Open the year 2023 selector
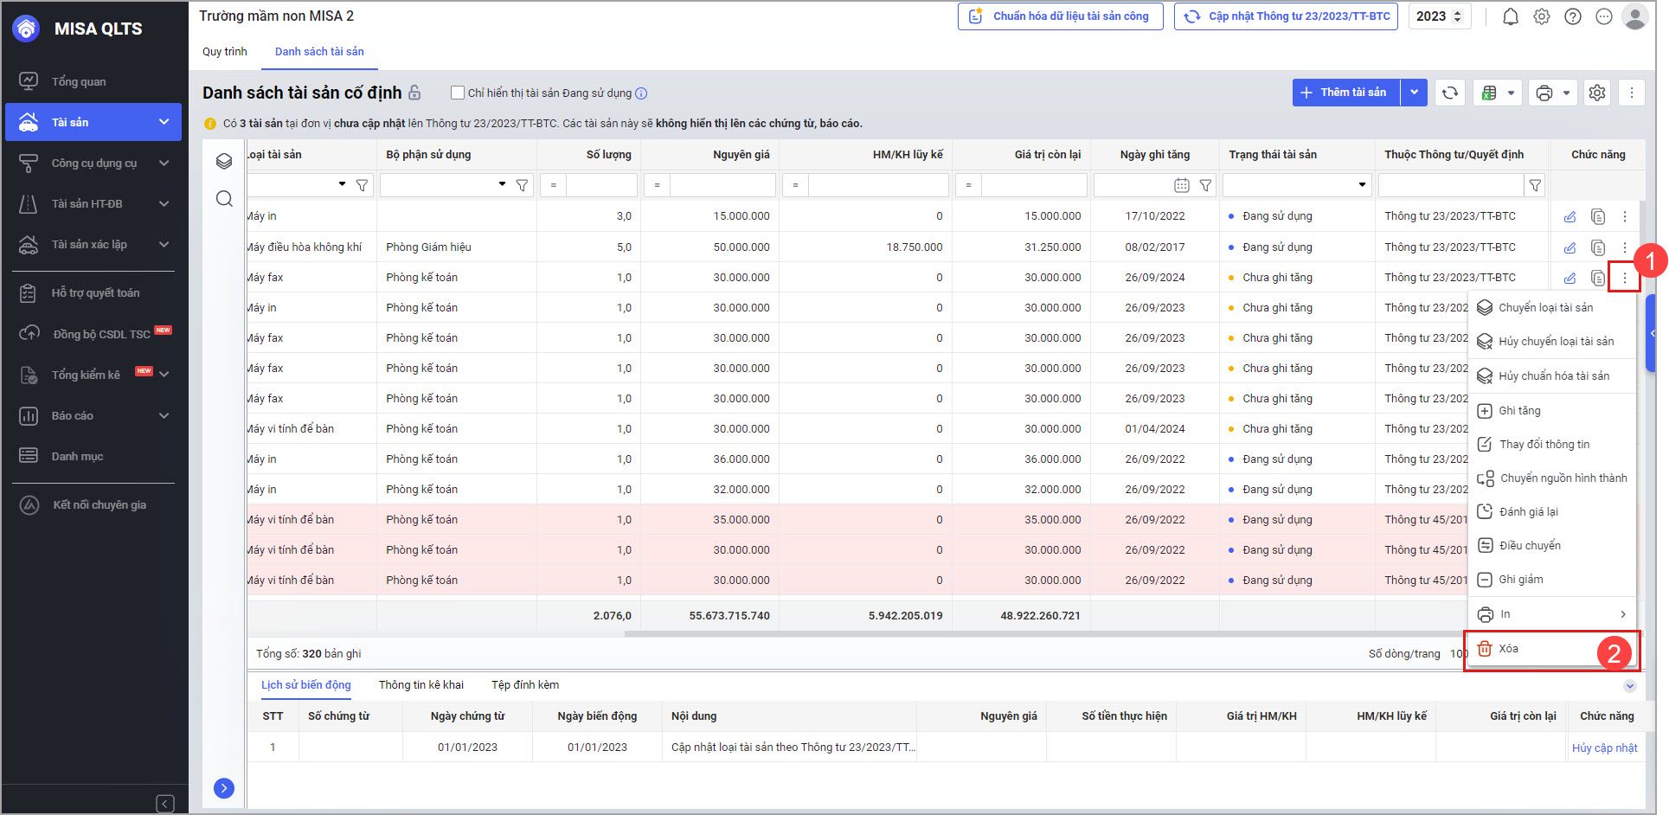Image resolution: width=1669 pixels, height=815 pixels. click(x=1439, y=16)
